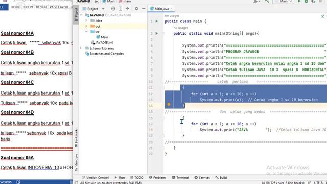Open the TODO tool window tab

(137, 177)
